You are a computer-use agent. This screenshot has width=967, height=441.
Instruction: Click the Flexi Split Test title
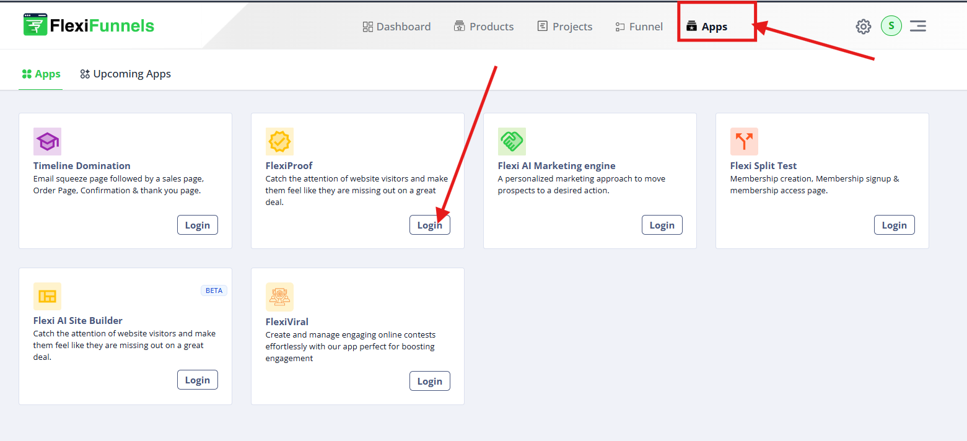pyautogui.click(x=764, y=165)
